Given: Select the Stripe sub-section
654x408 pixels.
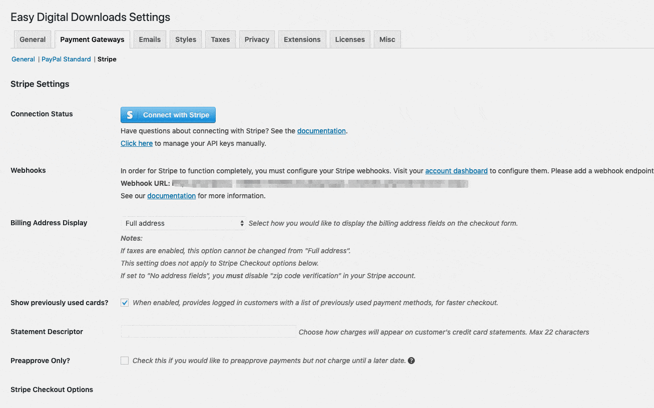Looking at the screenshot, I should [x=107, y=59].
